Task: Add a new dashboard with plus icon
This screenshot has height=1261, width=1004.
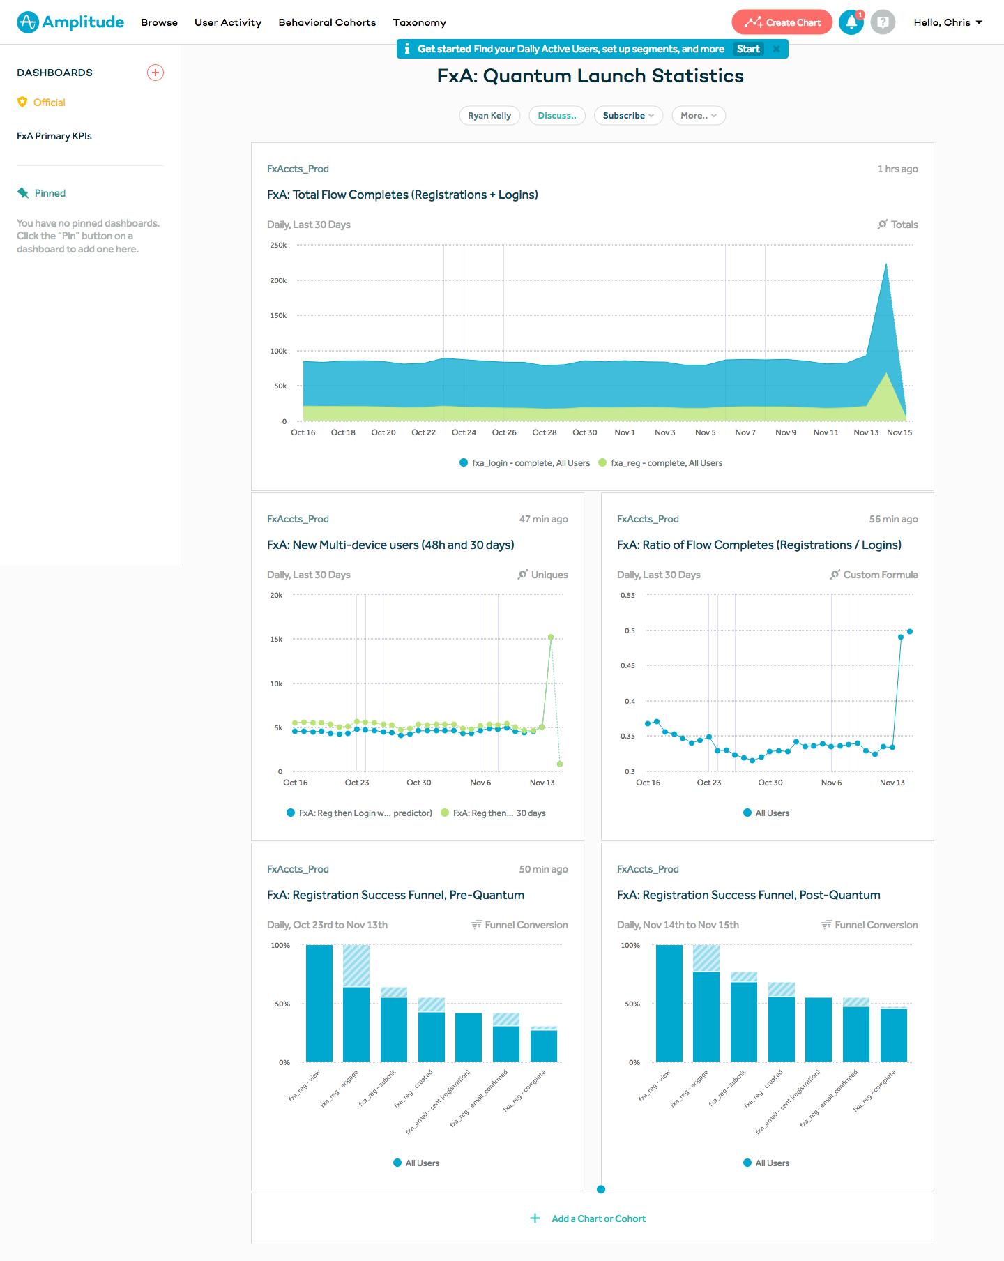Action: point(155,73)
